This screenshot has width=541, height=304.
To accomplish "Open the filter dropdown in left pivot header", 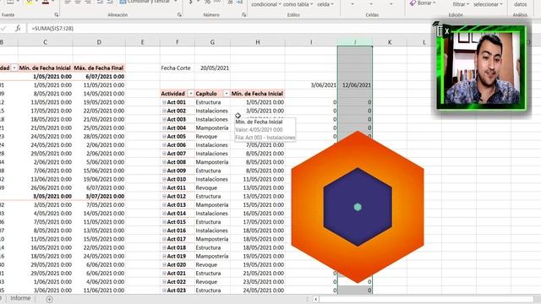I will click(x=14, y=68).
